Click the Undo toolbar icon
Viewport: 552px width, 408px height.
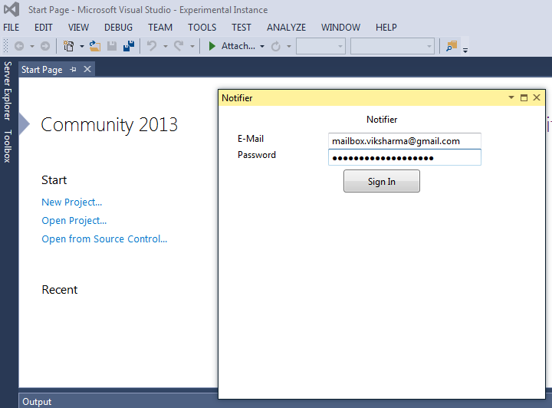tap(152, 46)
